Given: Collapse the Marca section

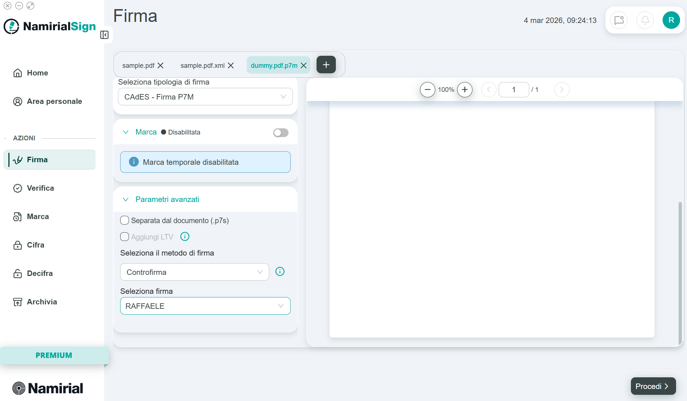Looking at the screenshot, I should (126, 132).
